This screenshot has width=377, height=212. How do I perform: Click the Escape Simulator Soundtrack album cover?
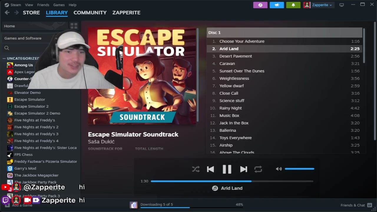(142, 76)
